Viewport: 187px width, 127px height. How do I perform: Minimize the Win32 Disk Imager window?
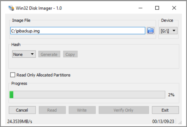pos(140,8)
